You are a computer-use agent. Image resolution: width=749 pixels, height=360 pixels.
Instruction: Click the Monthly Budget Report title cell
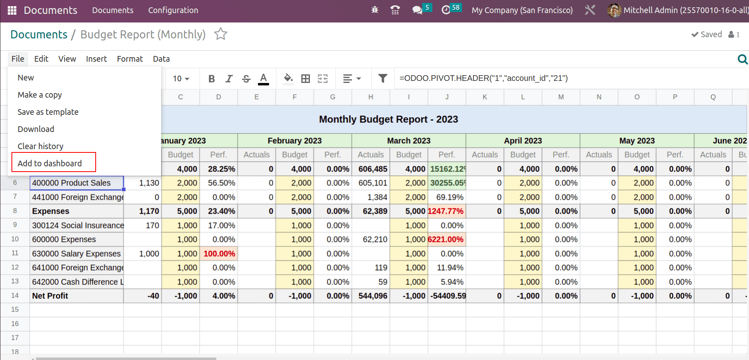388,119
